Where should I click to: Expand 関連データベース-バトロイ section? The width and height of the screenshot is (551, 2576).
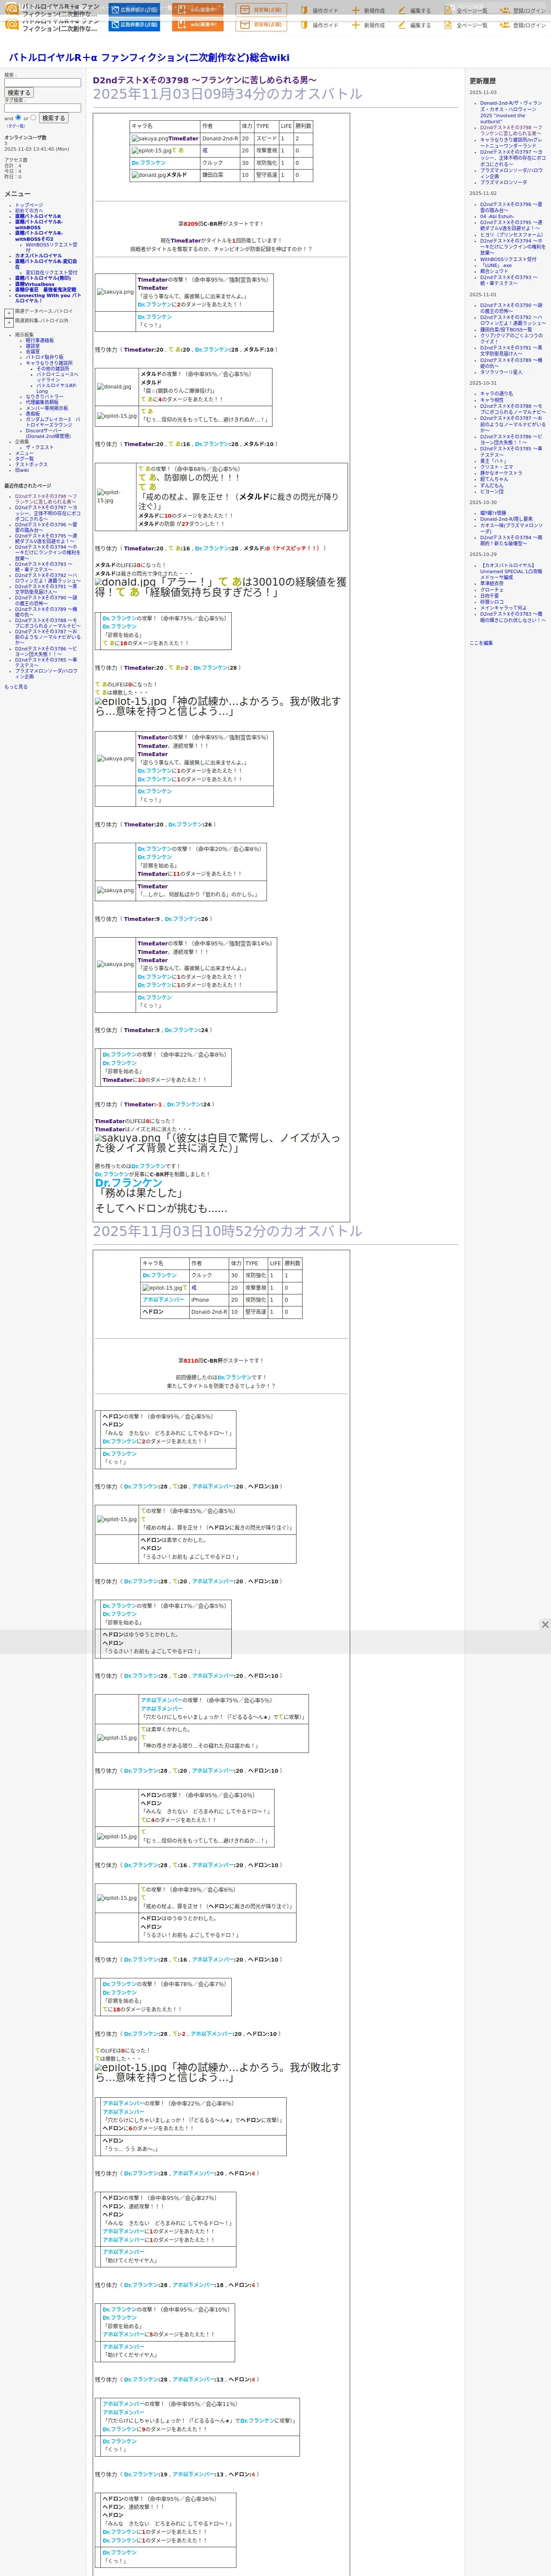coord(9,313)
